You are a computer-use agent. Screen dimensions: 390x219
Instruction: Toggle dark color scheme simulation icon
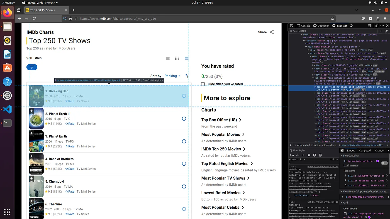[315, 155]
